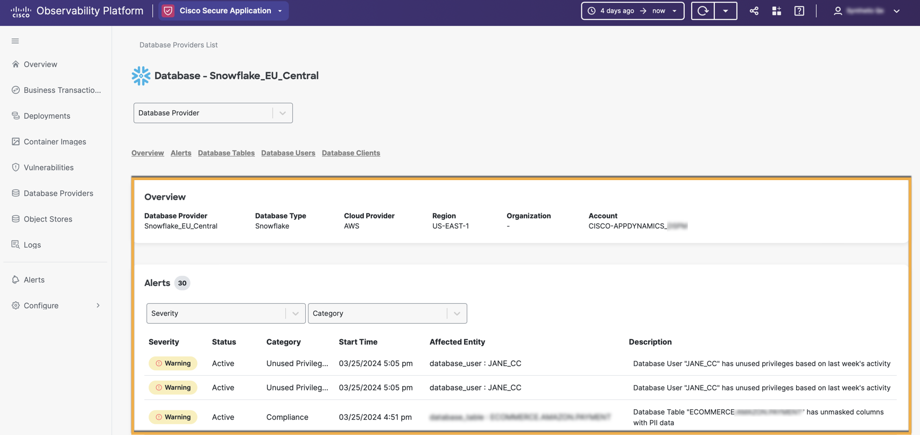Expand the user account menu chevron

click(x=896, y=11)
